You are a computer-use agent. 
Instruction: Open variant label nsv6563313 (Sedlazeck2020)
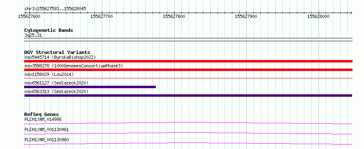click(56, 91)
